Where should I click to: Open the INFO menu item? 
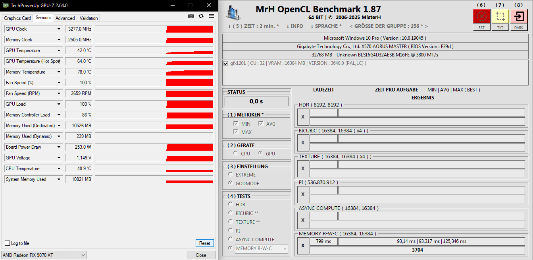tap(294, 26)
